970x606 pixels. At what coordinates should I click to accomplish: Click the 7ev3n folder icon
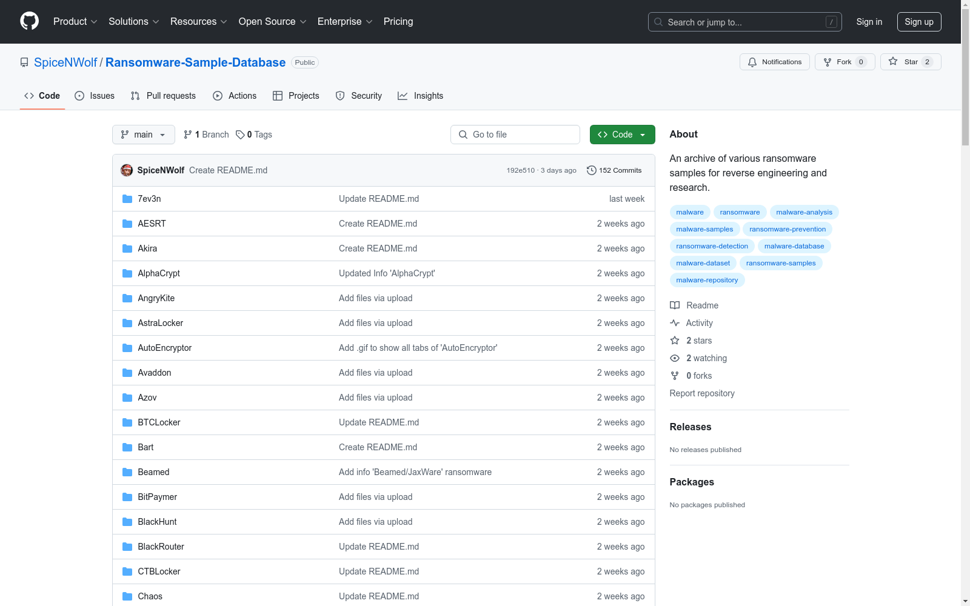(x=127, y=199)
